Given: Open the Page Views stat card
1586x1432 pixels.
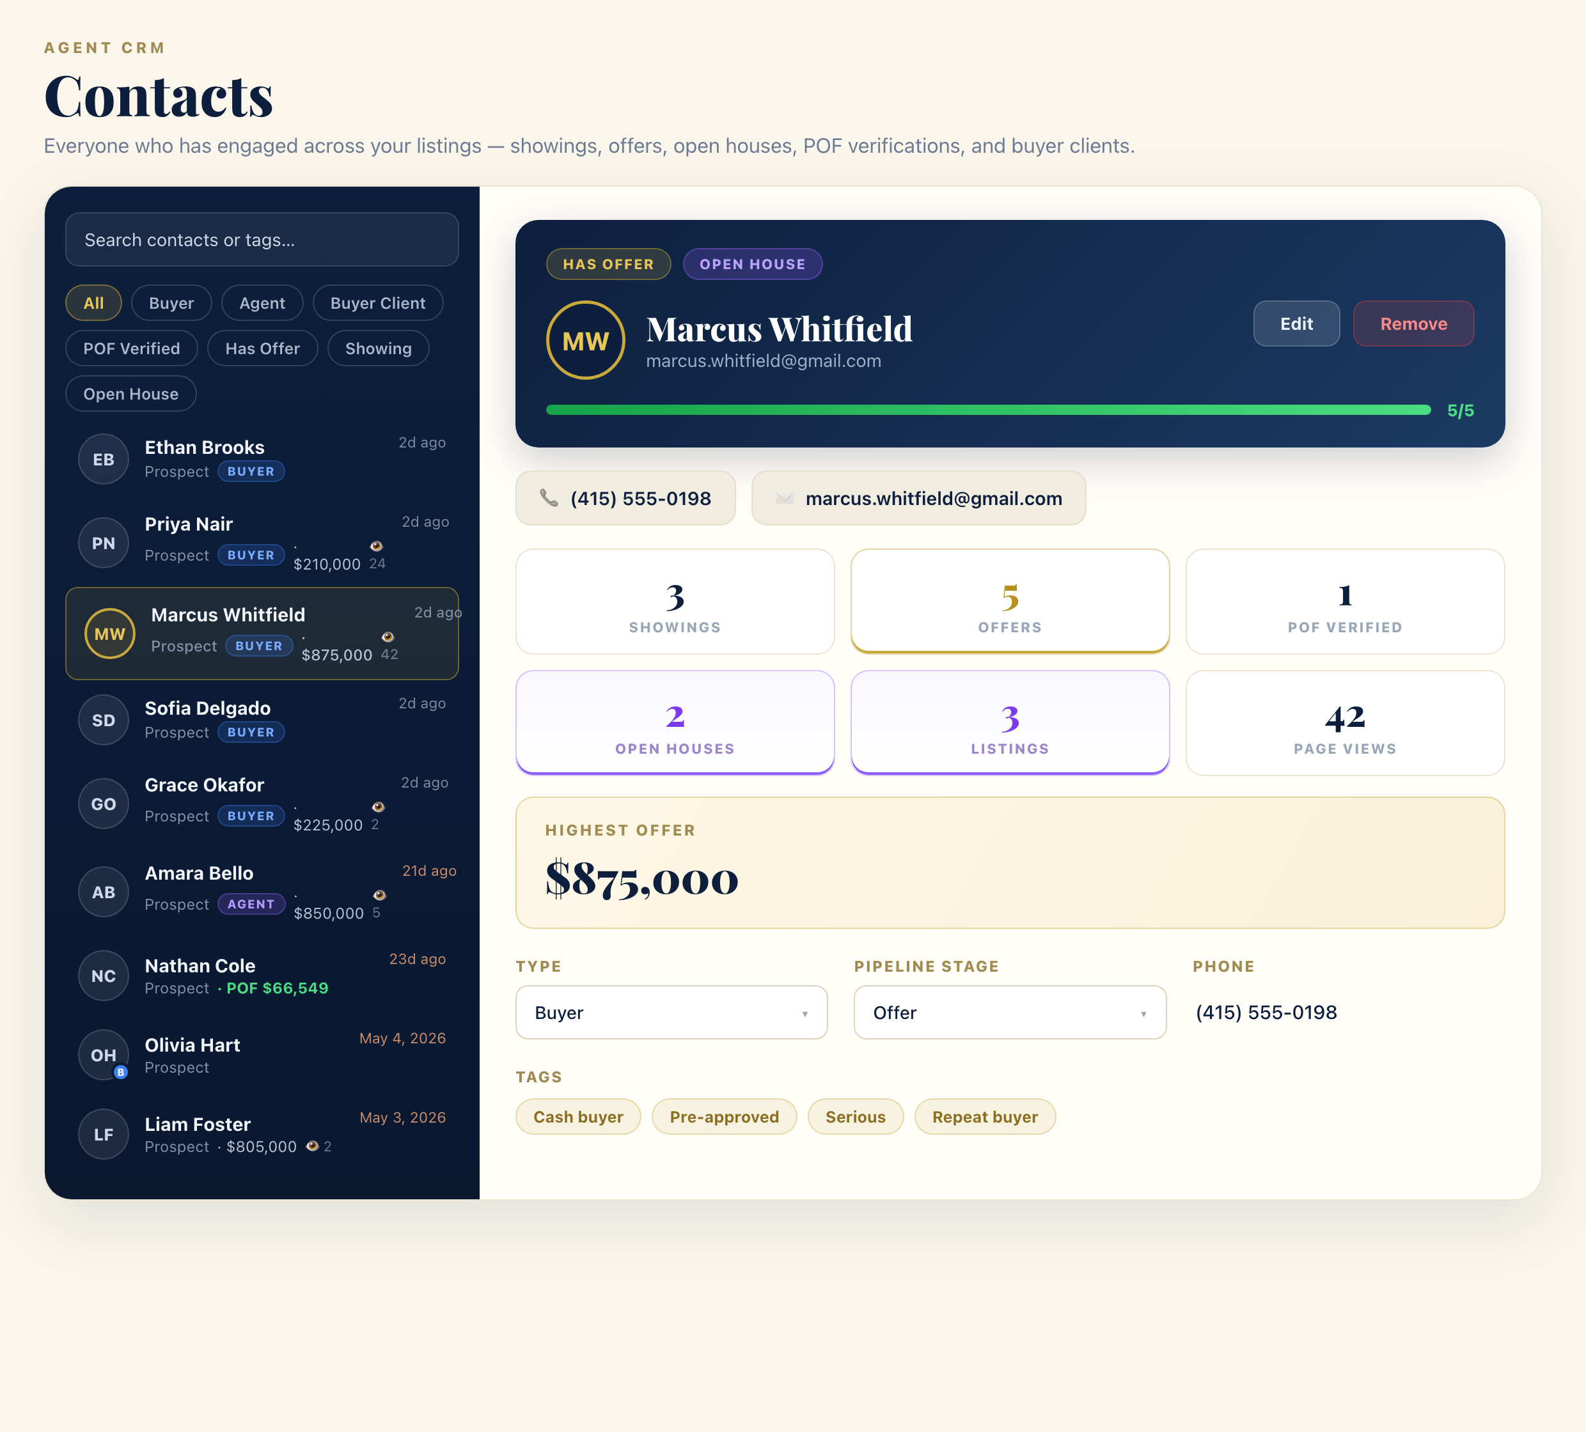Looking at the screenshot, I should pyautogui.click(x=1346, y=722).
